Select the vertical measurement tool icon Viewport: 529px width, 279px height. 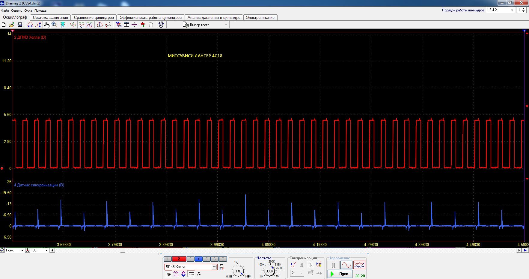click(x=38, y=25)
